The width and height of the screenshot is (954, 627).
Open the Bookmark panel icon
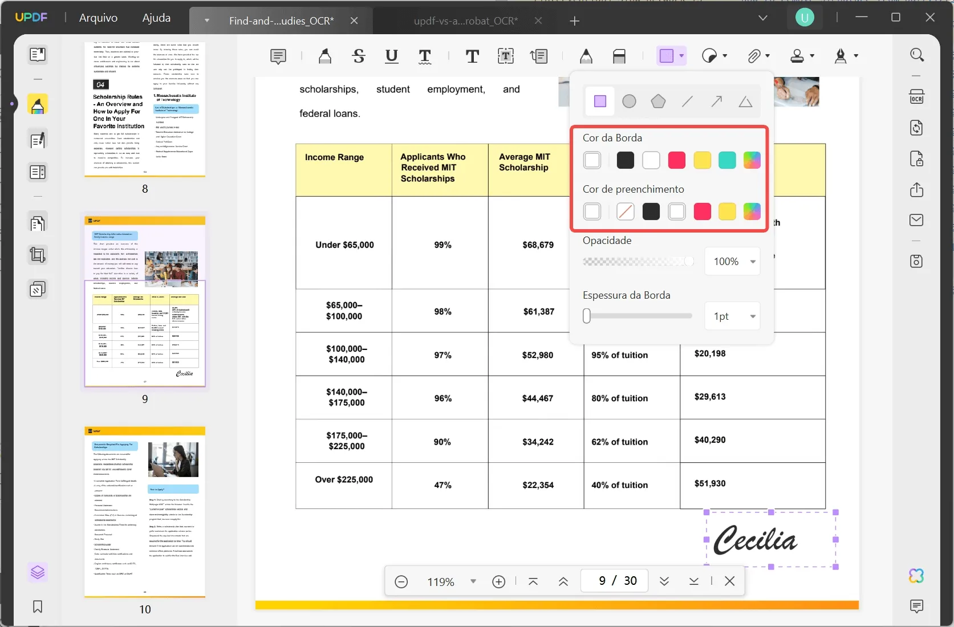(38, 606)
